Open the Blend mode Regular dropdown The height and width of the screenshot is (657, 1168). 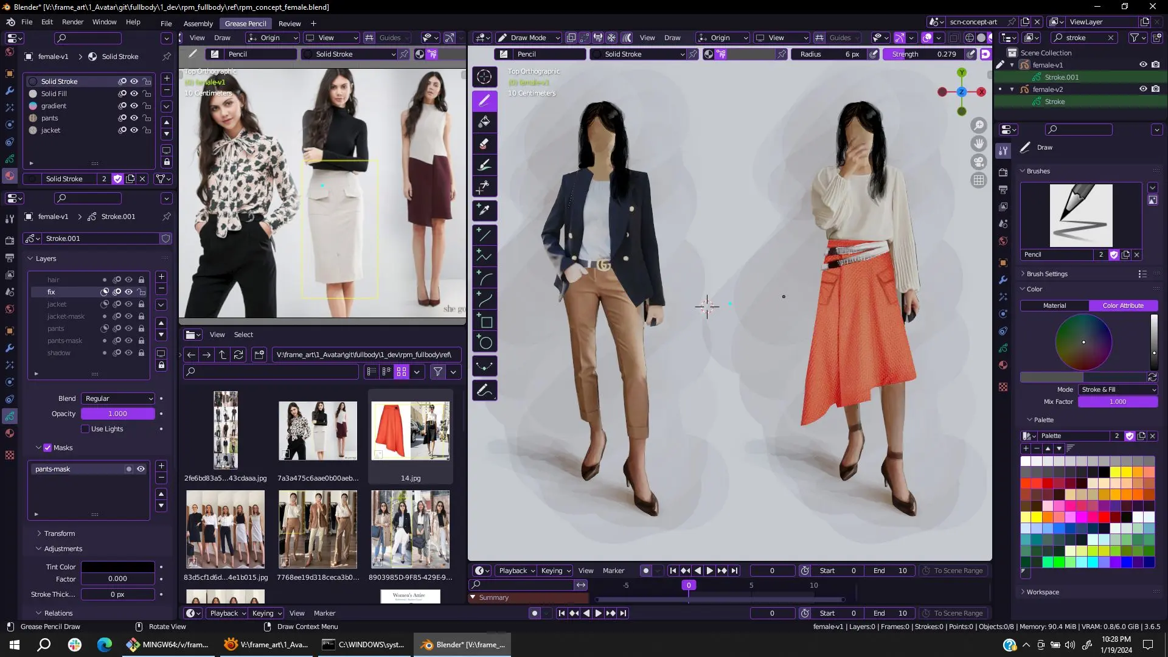coord(118,398)
